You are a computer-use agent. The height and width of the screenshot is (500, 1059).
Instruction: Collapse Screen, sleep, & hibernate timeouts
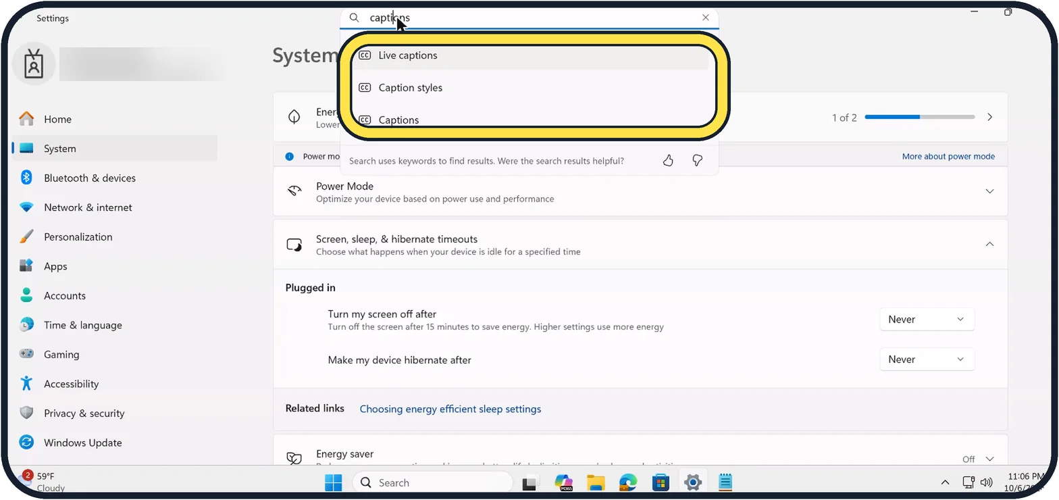point(989,244)
